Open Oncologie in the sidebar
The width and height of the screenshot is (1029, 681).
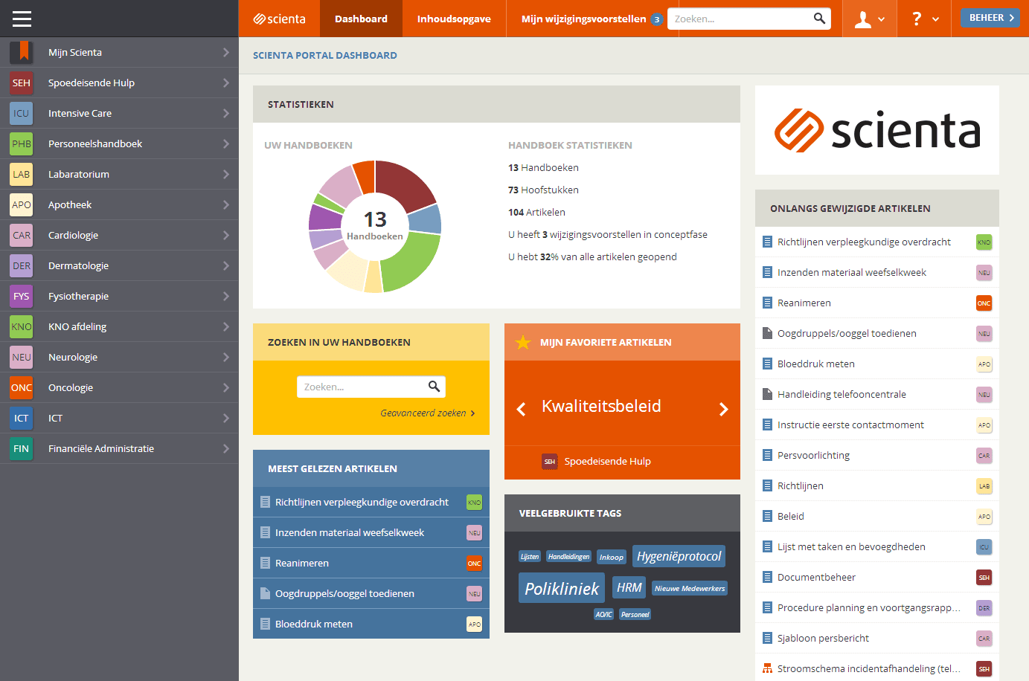click(x=119, y=387)
